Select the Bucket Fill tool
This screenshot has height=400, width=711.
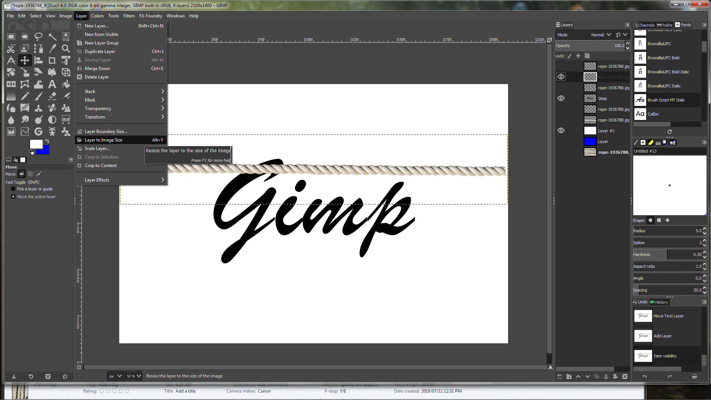tap(66, 84)
